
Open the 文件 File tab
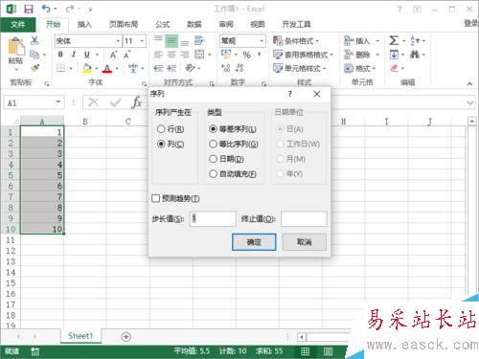[x=18, y=24]
